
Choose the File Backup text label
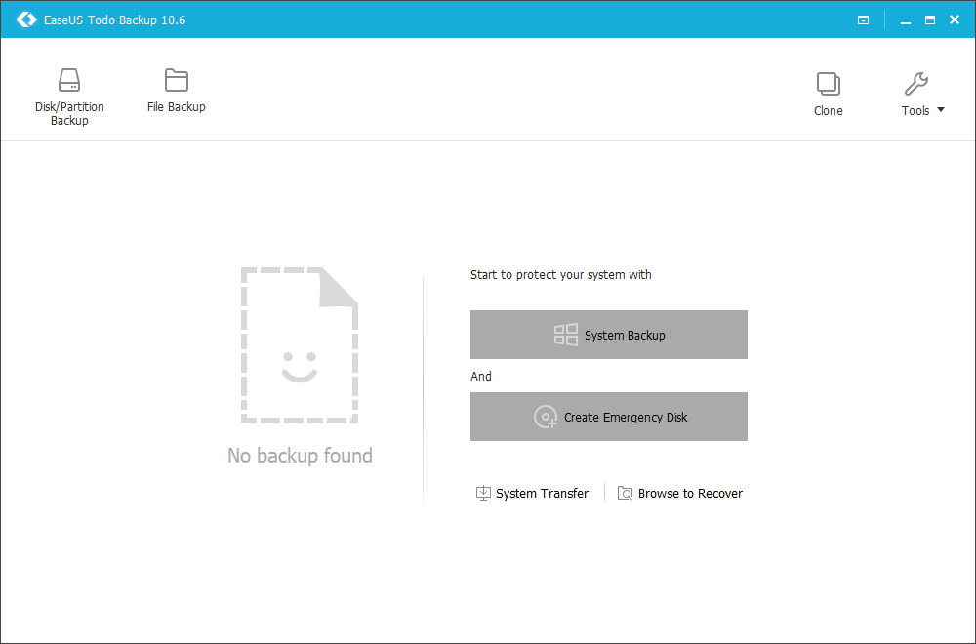pyautogui.click(x=177, y=107)
